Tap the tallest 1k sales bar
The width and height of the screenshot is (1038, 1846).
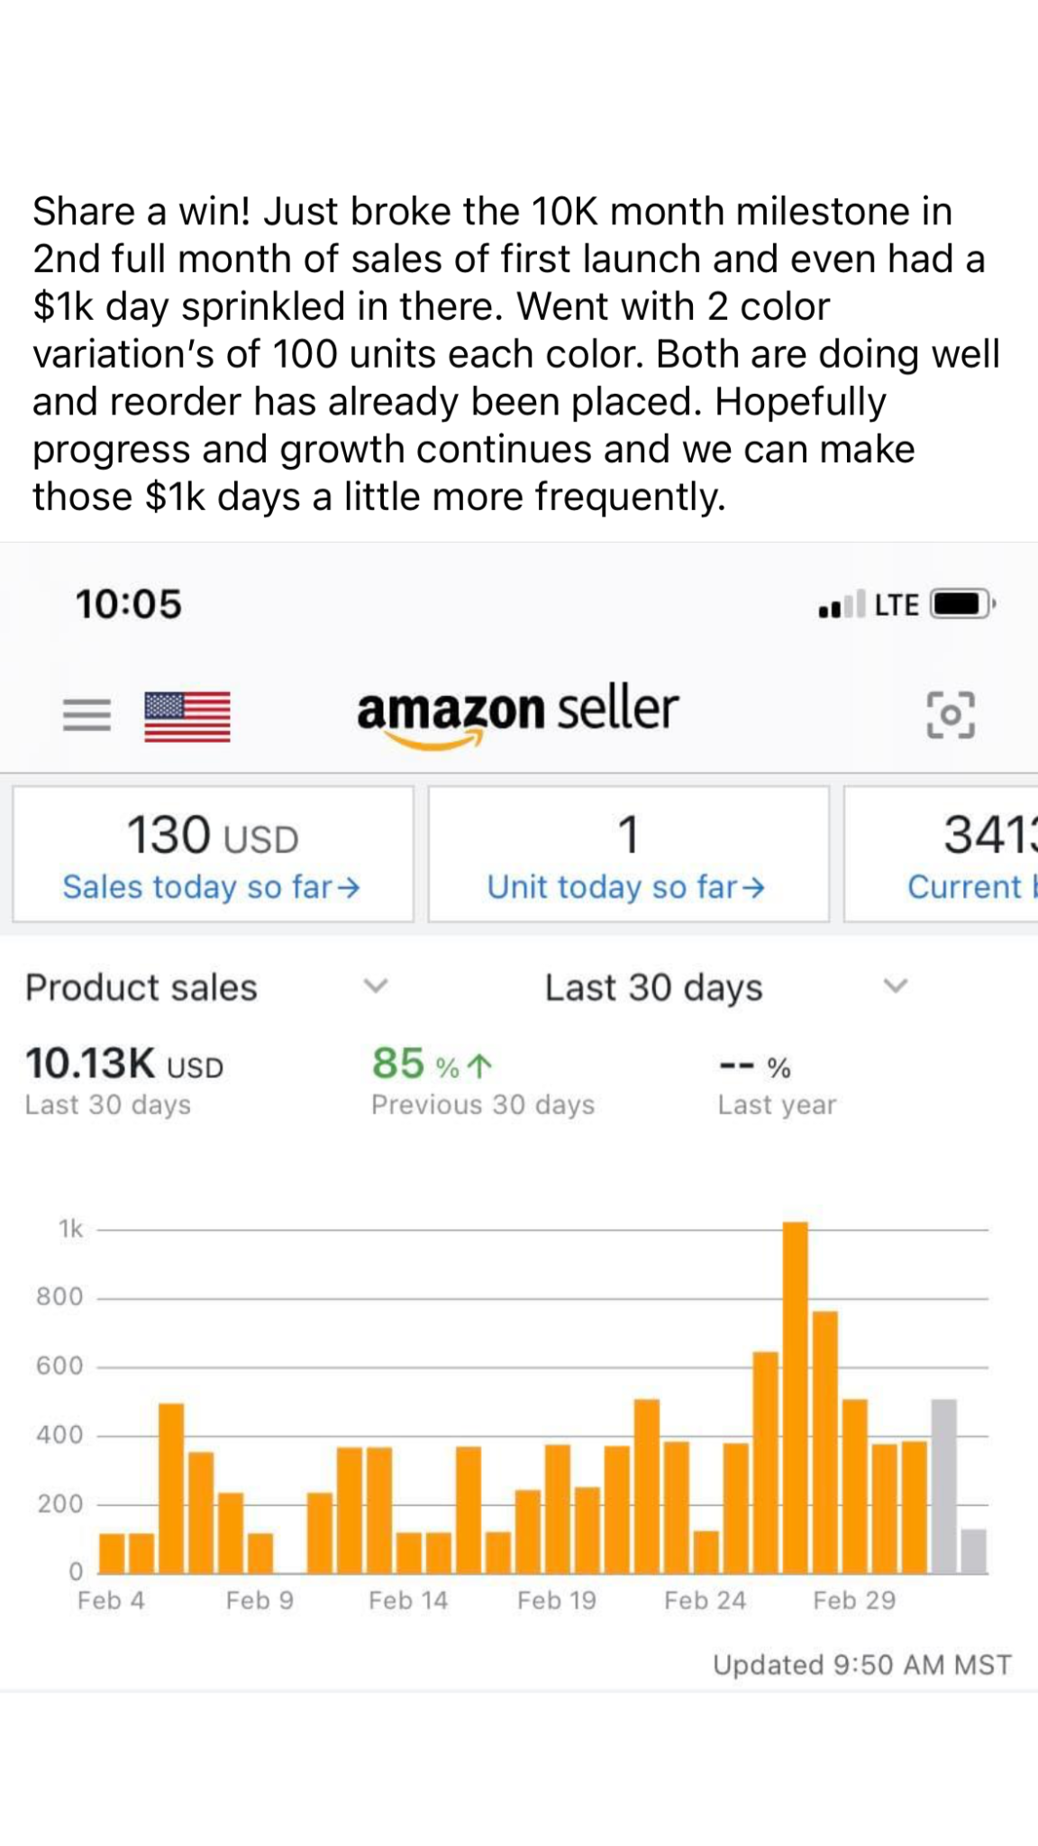coord(796,1397)
